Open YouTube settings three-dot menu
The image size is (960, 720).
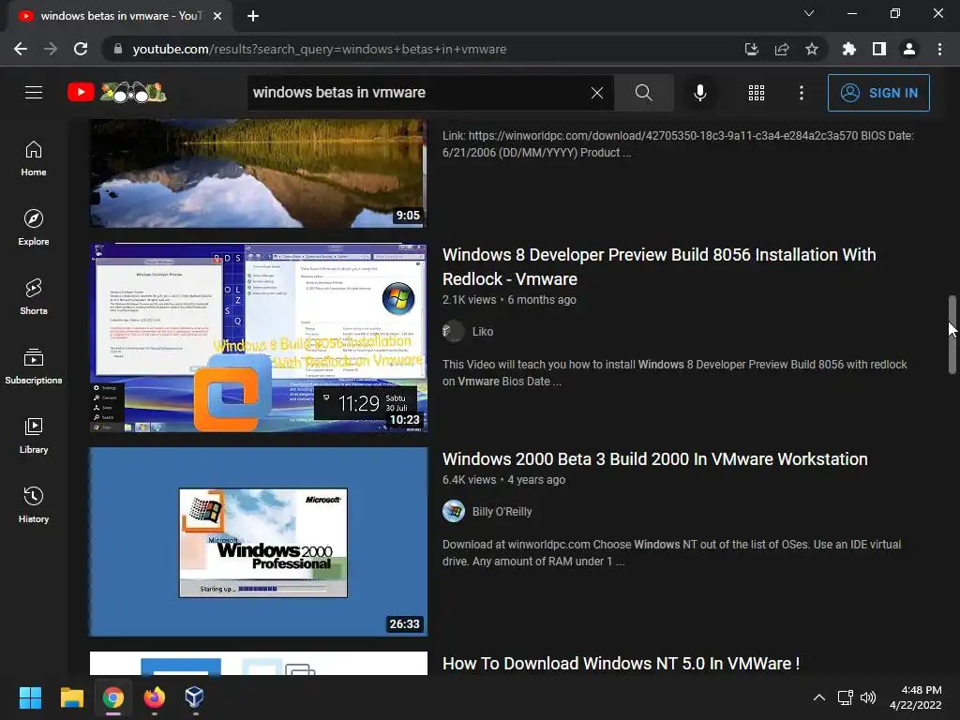tap(801, 93)
